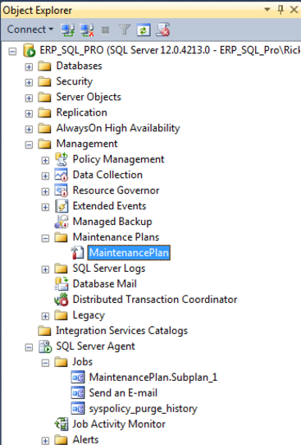The image size is (301, 445).
Task: Click the Filter funnel icon
Action: [125, 30]
